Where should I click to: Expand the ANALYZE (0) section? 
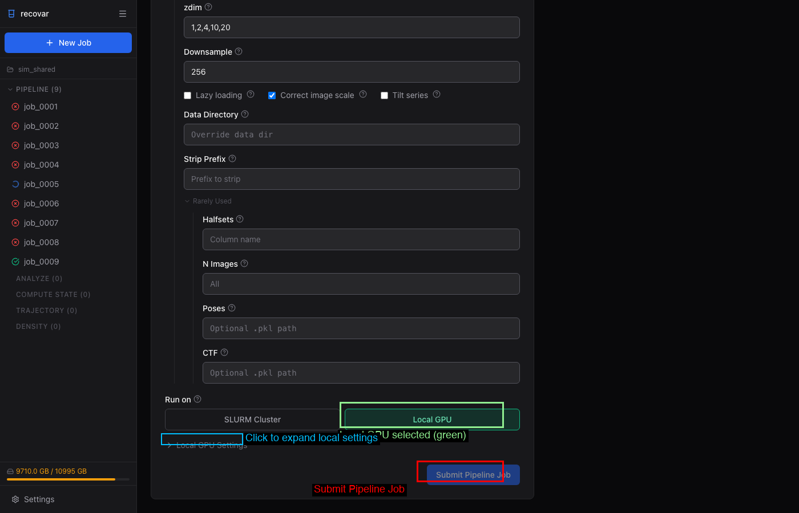pyautogui.click(x=39, y=279)
